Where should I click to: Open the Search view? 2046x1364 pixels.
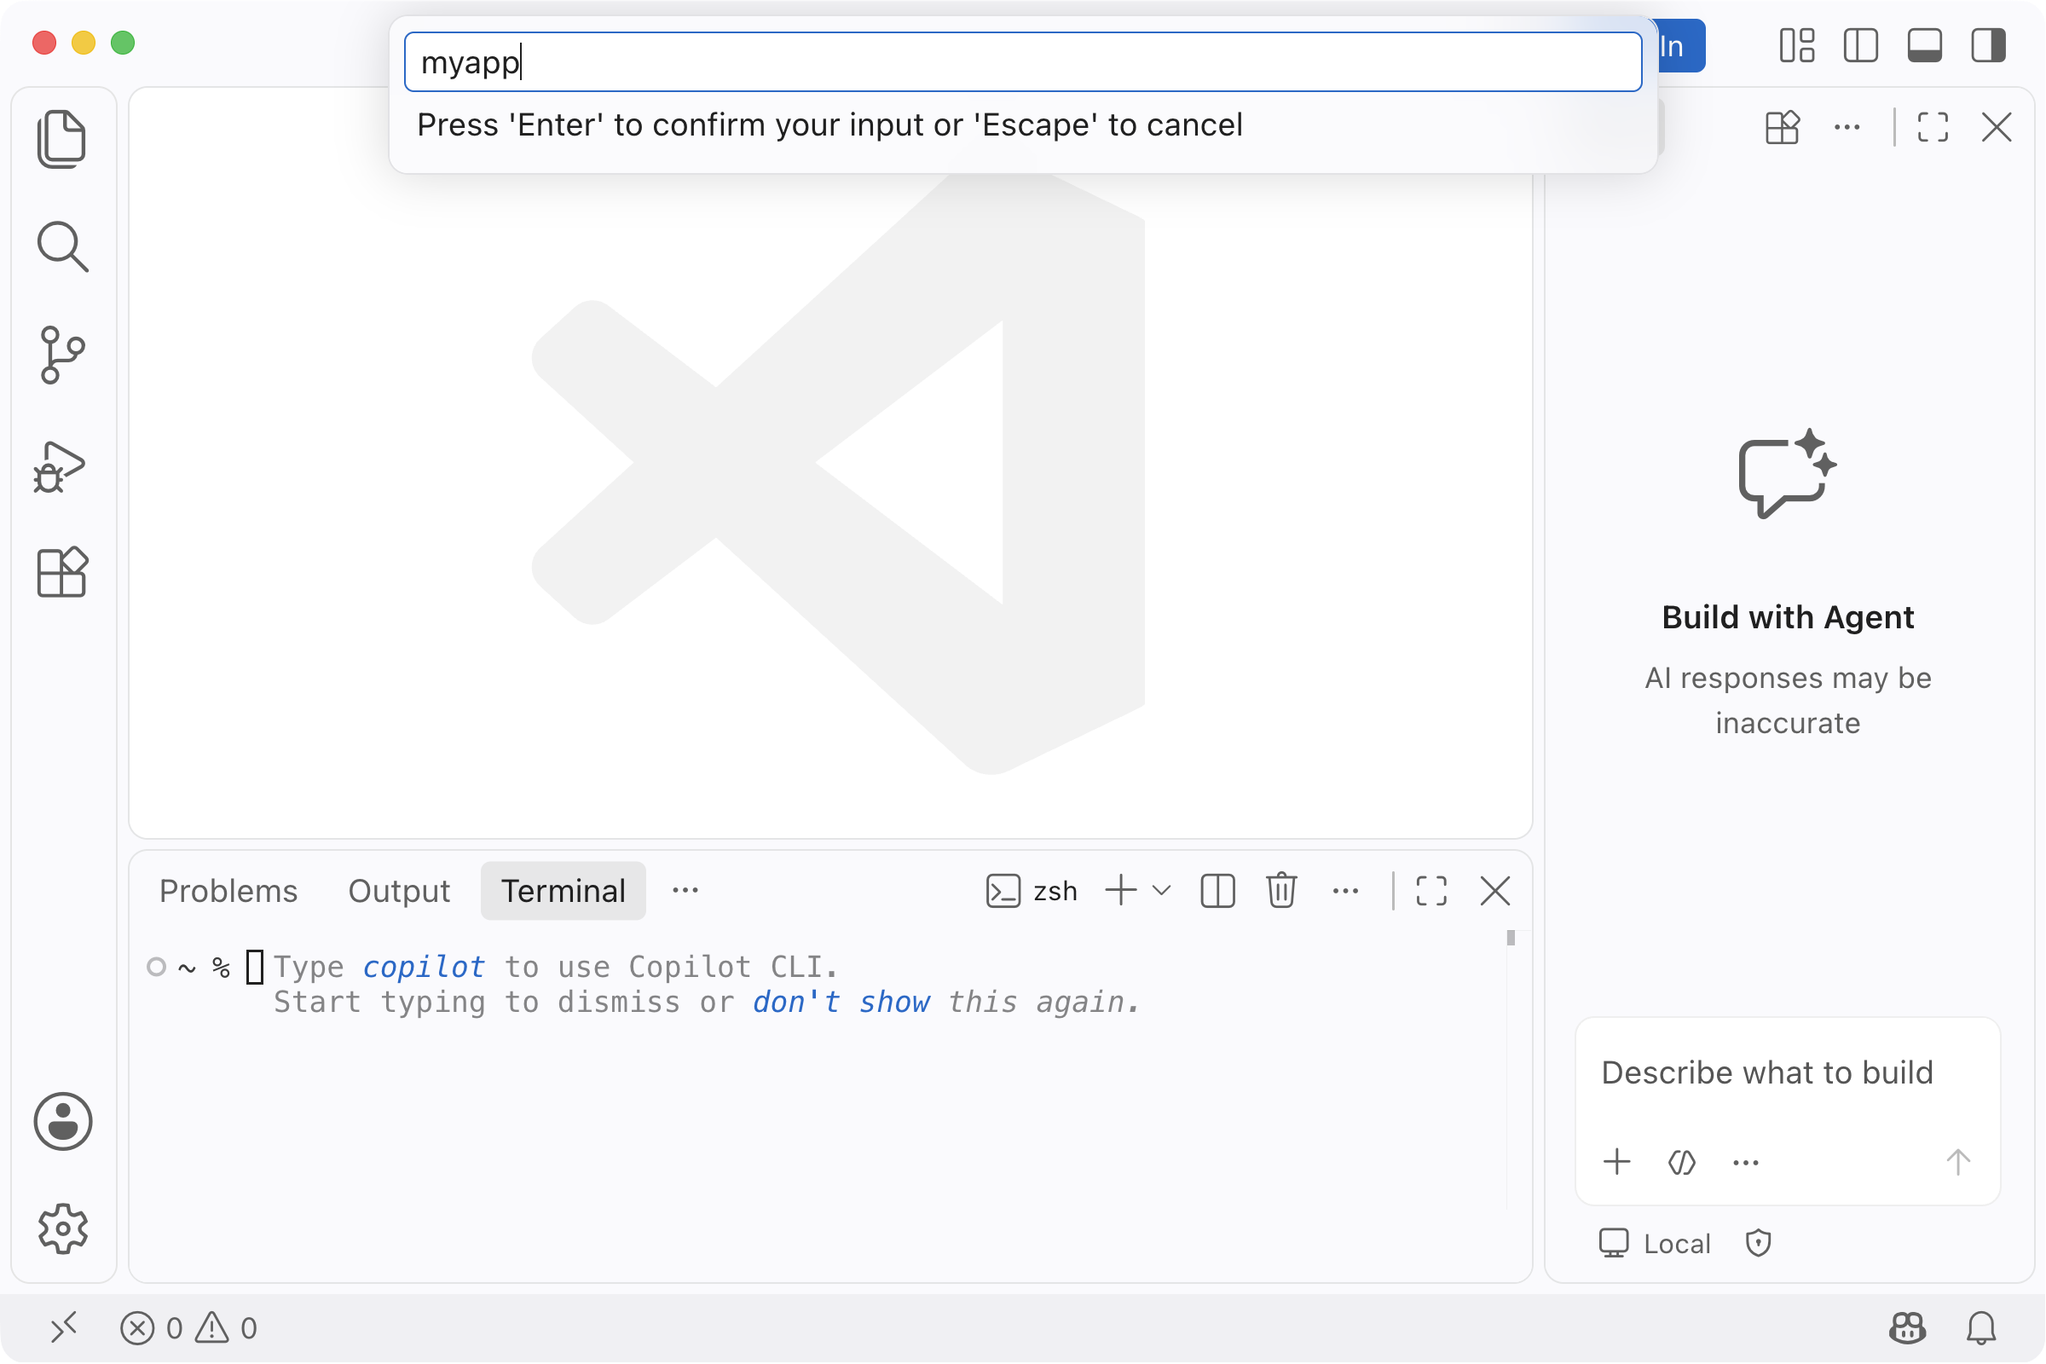(61, 247)
